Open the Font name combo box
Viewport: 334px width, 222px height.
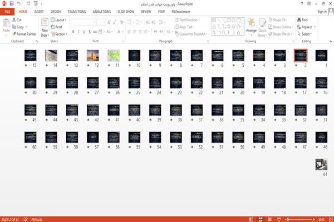[x=83, y=22]
